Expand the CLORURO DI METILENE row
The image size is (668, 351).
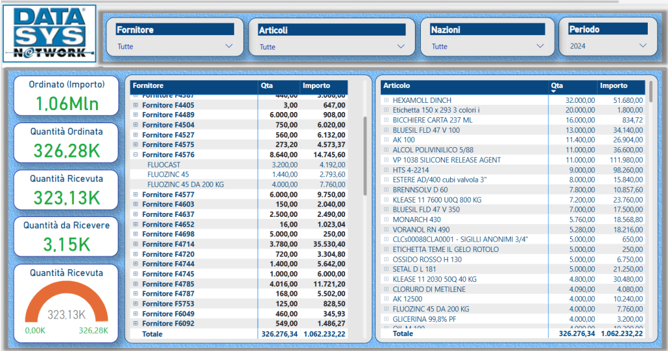(386, 289)
